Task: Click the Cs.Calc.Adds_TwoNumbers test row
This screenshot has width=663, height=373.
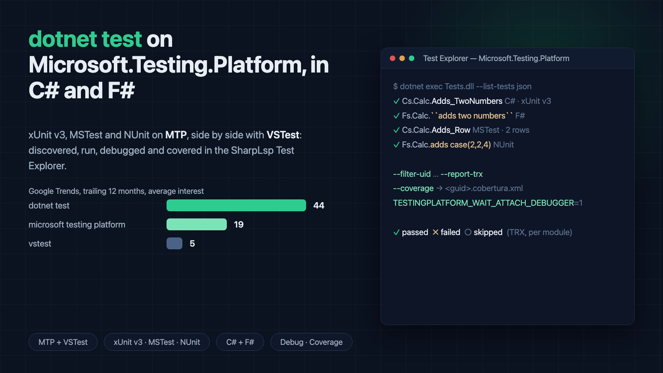Action: pyautogui.click(x=472, y=101)
